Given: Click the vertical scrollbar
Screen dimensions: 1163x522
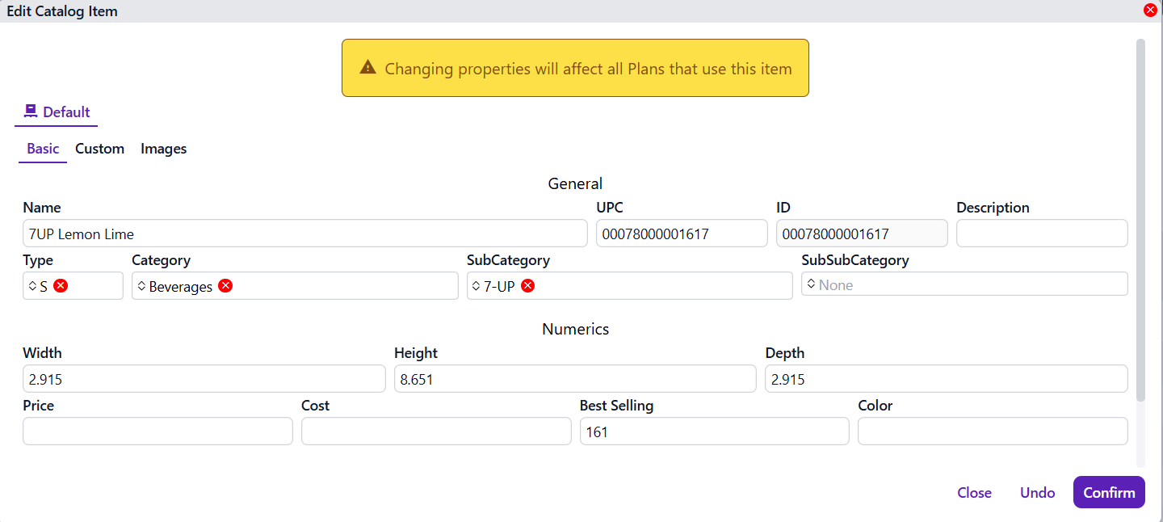Looking at the screenshot, I should pyautogui.click(x=1140, y=218).
